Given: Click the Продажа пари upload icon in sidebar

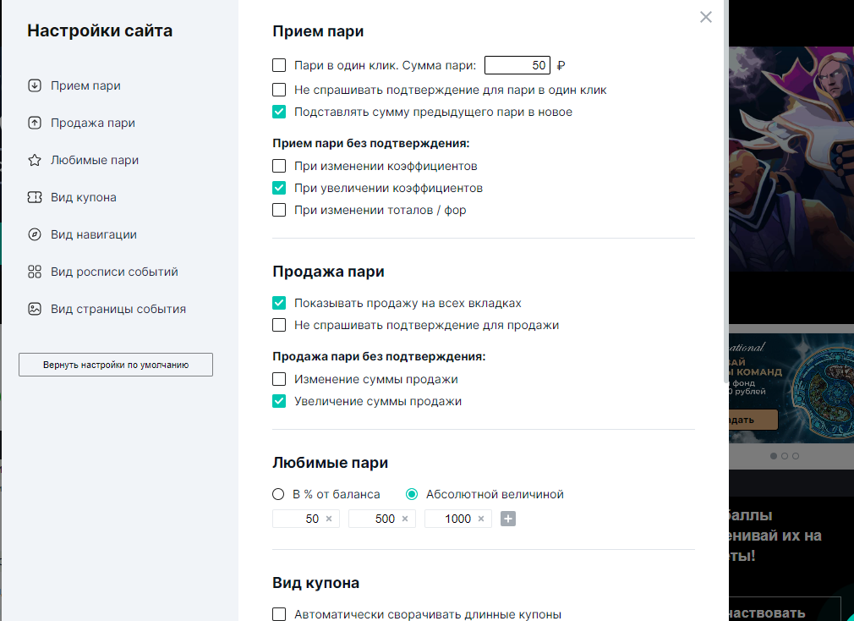Looking at the screenshot, I should click(35, 123).
